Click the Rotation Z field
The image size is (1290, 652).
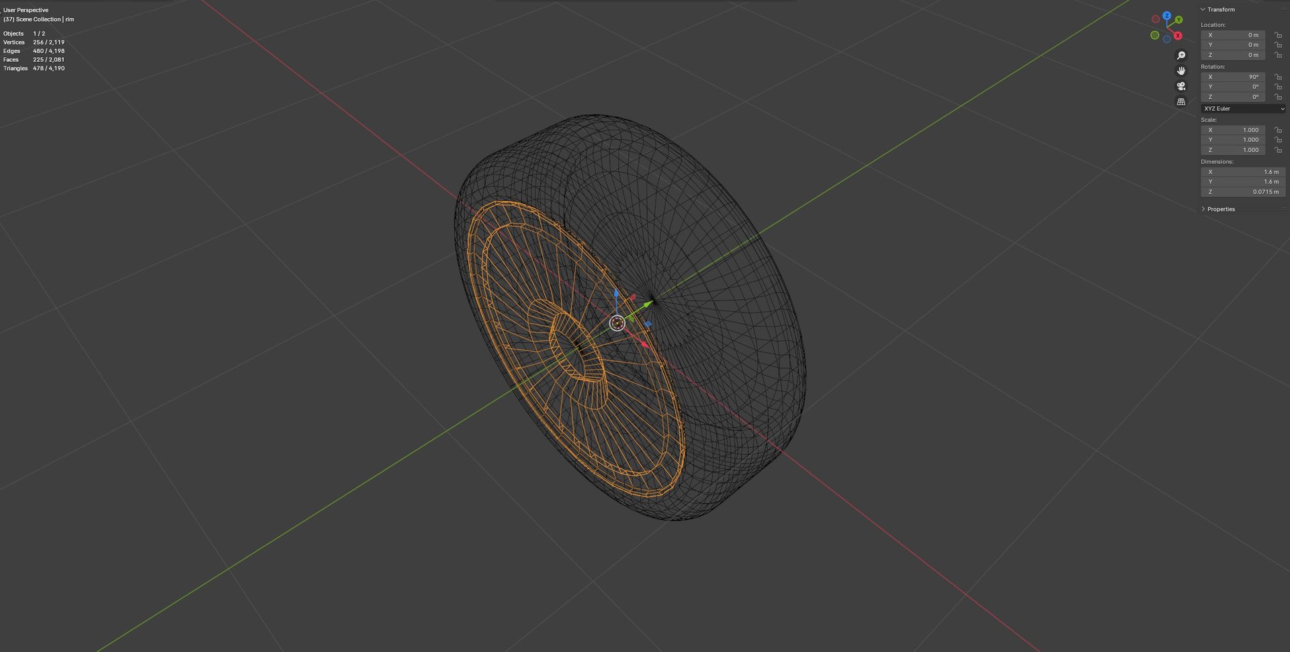(x=1233, y=97)
